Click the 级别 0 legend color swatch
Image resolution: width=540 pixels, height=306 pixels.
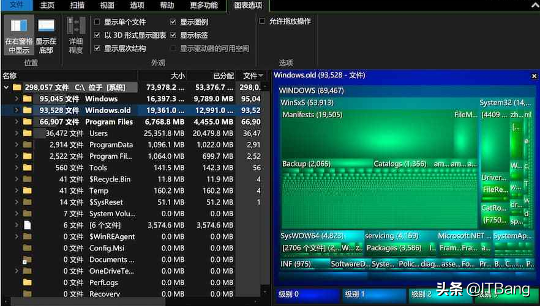[x=305, y=294]
